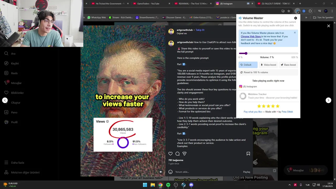Open artgrowthclub profile name in header
The height and width of the screenshot is (189, 336).
pyautogui.click(x=185, y=30)
